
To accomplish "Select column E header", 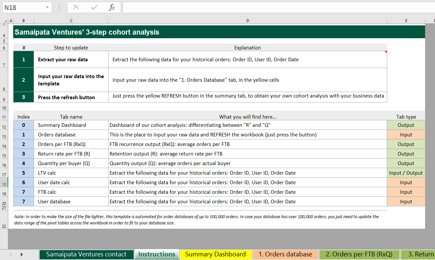I will [406, 21].
